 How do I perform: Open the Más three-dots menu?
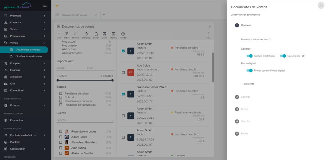[x=209, y=34]
